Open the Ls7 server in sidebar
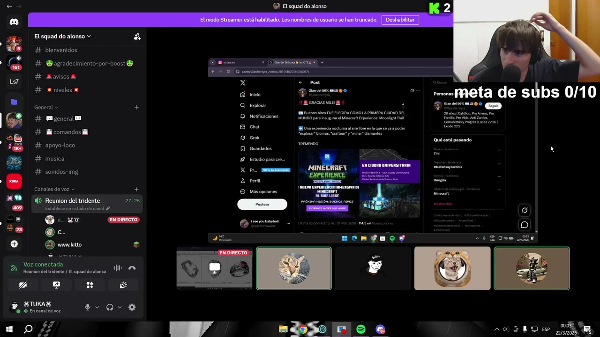This screenshot has height=337, width=600. click(14, 81)
